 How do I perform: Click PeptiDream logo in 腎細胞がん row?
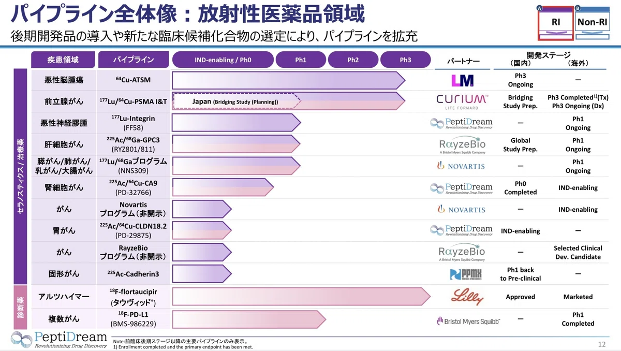[x=461, y=188]
